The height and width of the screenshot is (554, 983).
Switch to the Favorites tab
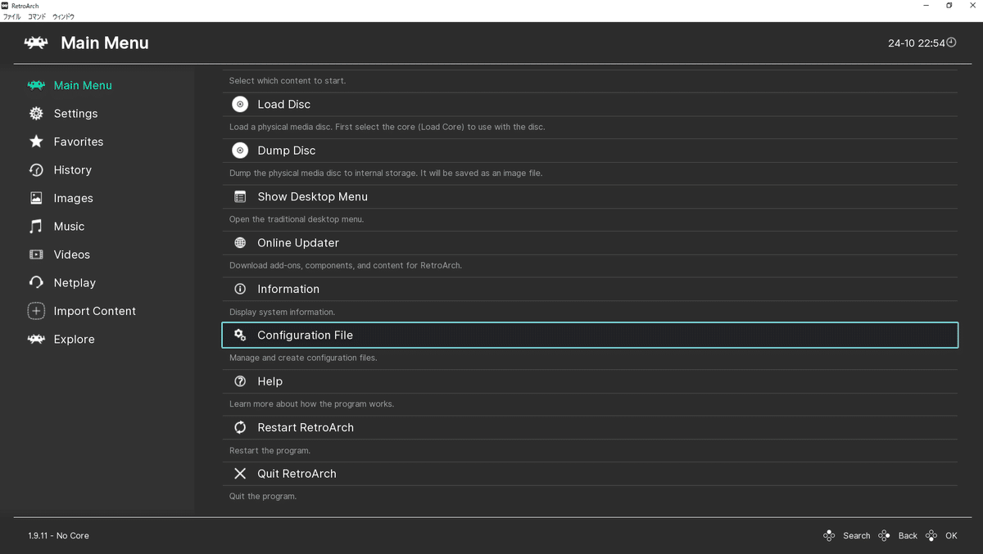tap(79, 142)
